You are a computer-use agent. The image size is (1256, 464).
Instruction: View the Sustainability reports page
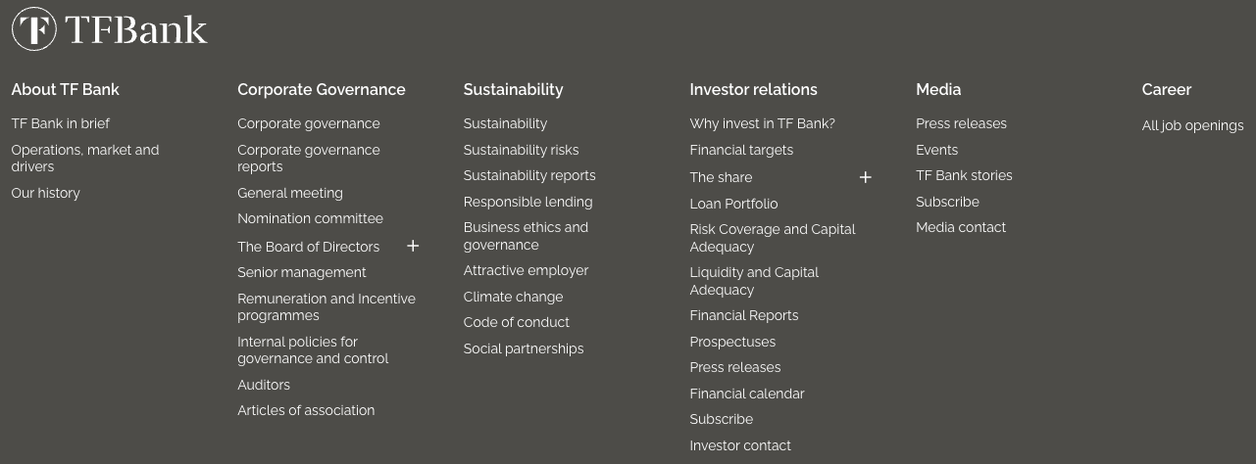click(x=529, y=175)
